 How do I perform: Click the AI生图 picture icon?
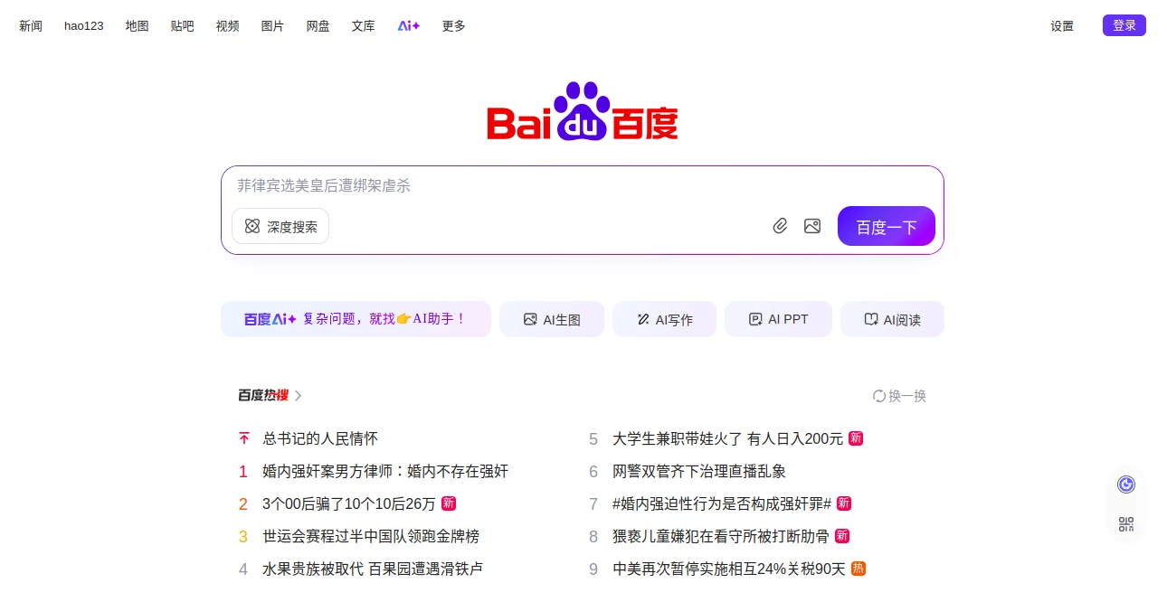(530, 319)
